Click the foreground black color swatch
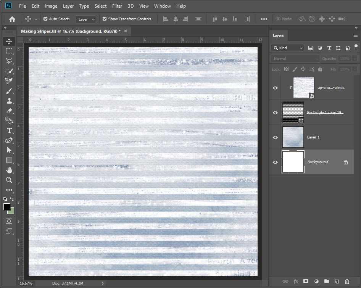The image size is (361, 288). (6, 206)
